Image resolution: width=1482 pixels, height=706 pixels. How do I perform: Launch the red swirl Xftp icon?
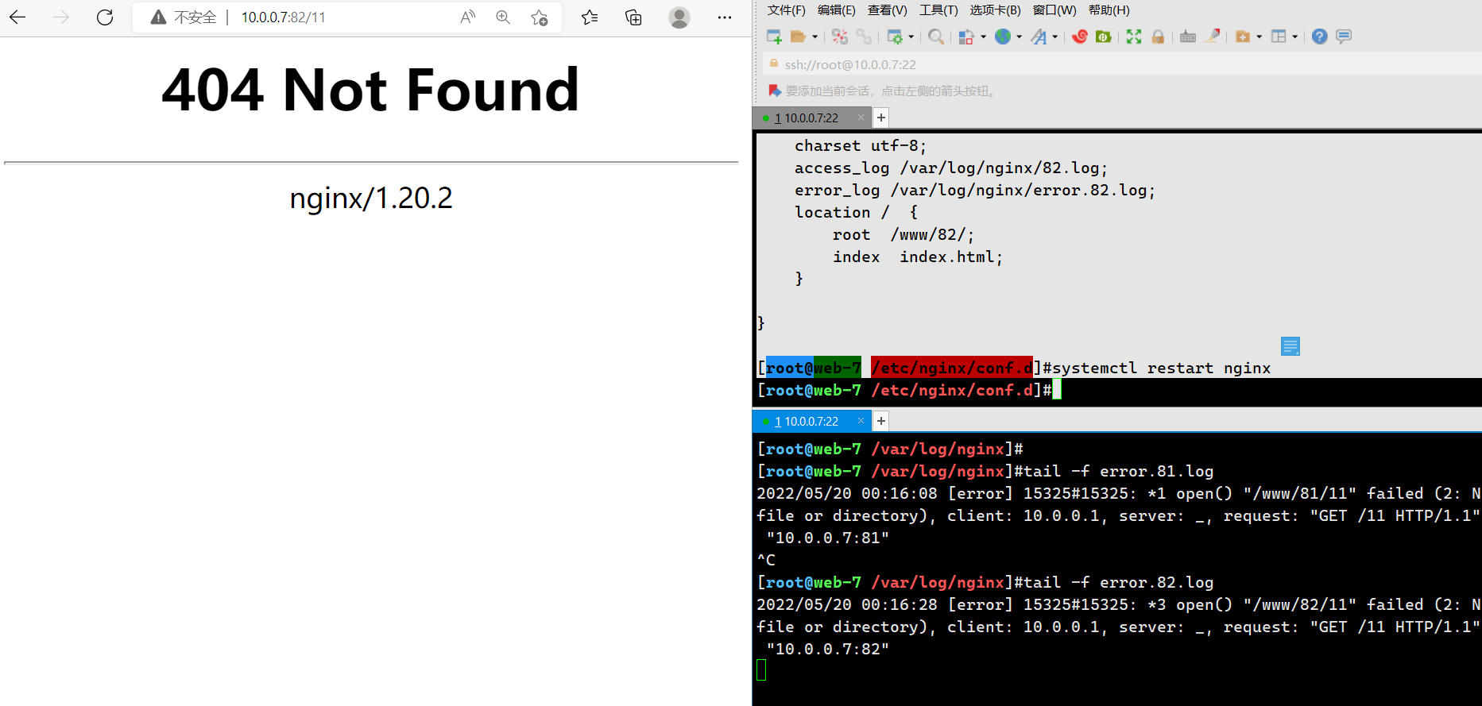click(1079, 37)
